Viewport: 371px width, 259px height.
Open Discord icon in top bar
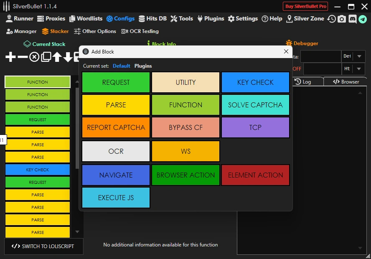coord(352,19)
